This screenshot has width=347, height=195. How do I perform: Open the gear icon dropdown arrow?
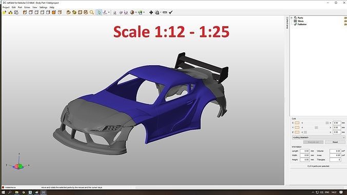point(161,12)
